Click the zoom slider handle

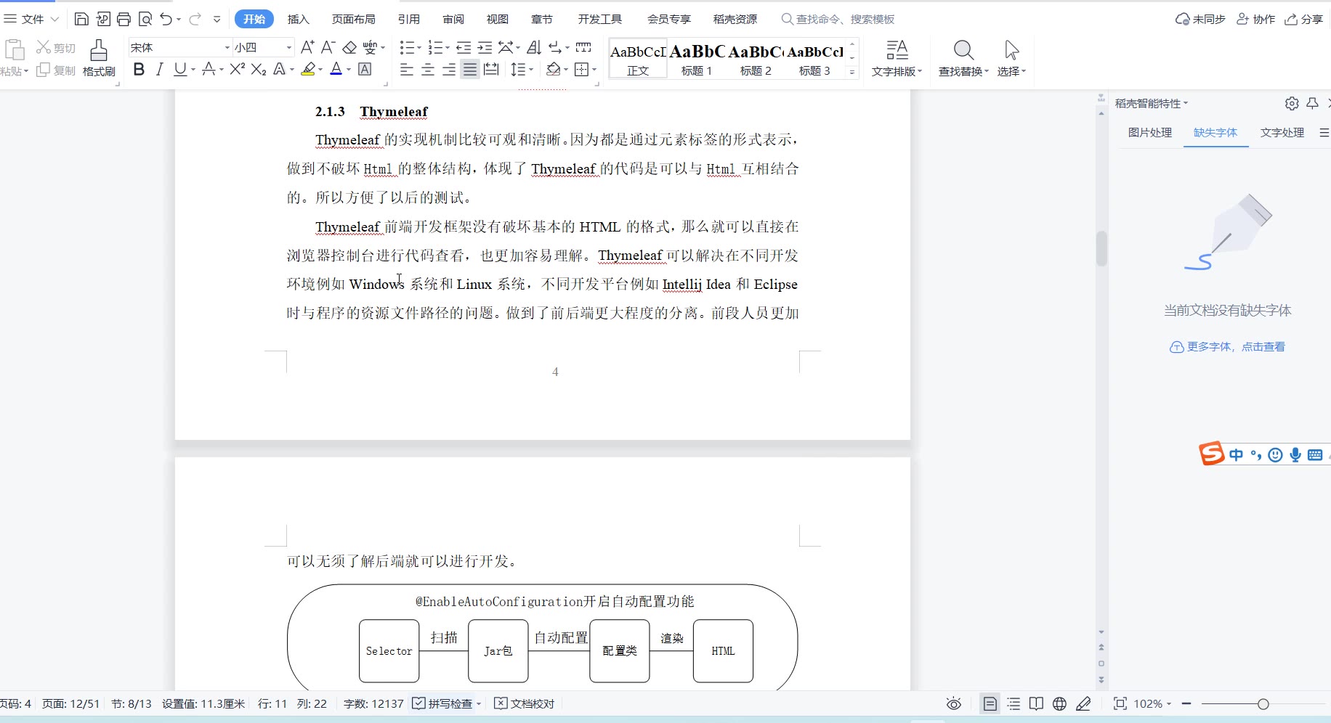pos(1263,703)
